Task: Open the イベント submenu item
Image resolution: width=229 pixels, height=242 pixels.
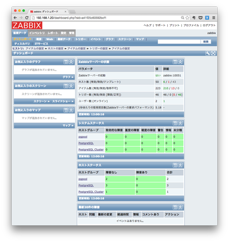Action: point(96,39)
